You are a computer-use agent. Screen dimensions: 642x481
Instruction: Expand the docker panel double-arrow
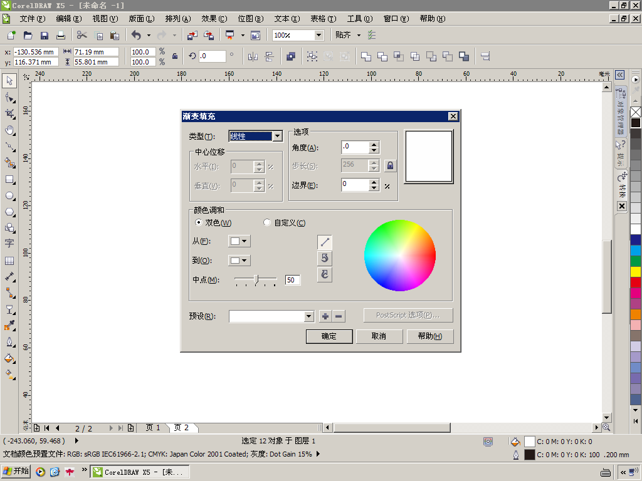[x=620, y=75]
